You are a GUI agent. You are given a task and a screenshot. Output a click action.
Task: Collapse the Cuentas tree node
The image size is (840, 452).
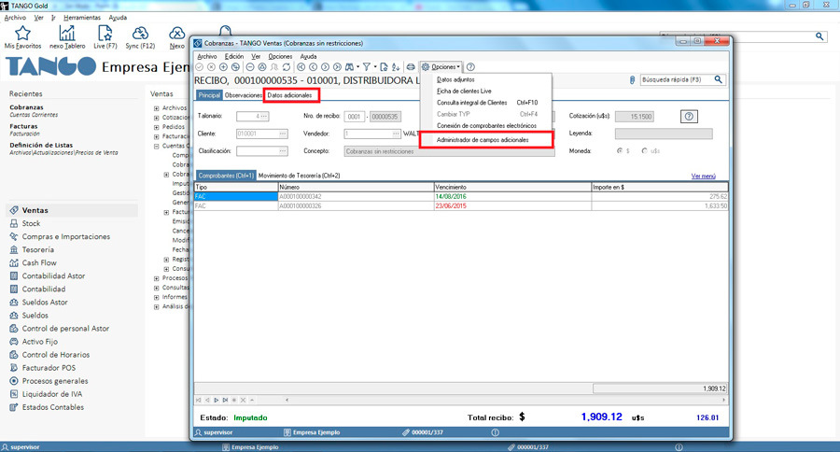pos(157,146)
